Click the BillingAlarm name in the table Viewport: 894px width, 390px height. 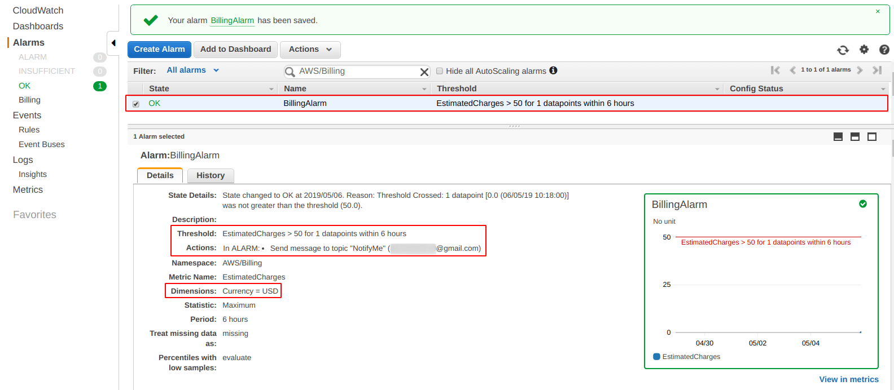tap(305, 104)
